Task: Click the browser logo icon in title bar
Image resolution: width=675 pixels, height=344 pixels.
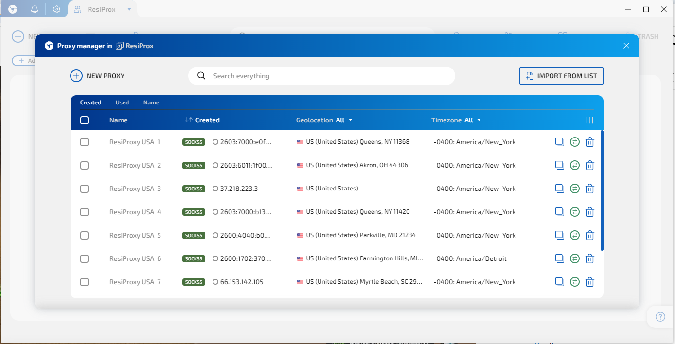Action: point(13,9)
